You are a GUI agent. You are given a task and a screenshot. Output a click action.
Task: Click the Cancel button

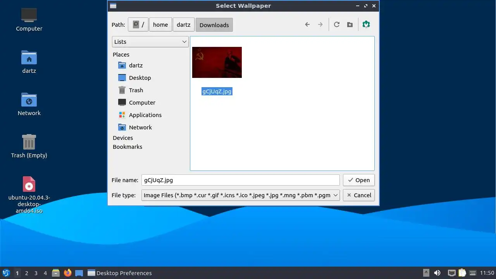359,195
